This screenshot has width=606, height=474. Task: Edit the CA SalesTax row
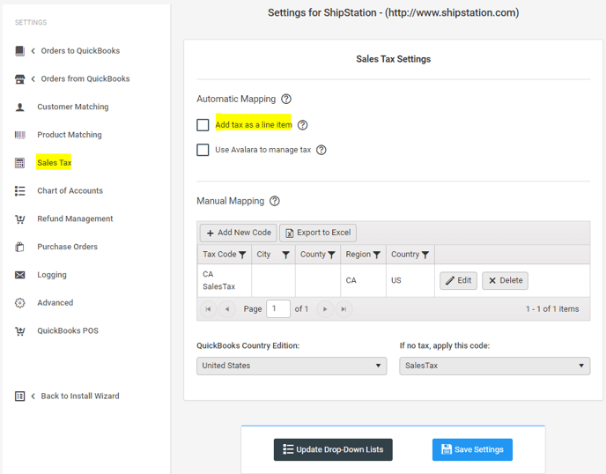[x=458, y=281]
